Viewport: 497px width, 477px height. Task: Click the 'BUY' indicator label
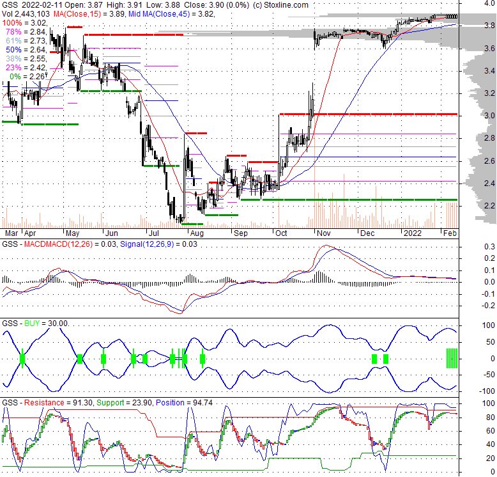[x=32, y=324]
